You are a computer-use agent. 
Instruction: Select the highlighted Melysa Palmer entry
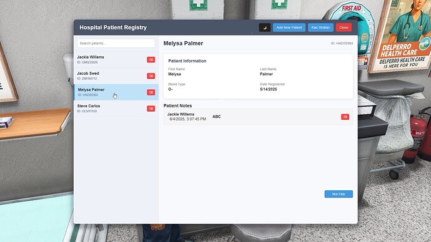click(116, 92)
